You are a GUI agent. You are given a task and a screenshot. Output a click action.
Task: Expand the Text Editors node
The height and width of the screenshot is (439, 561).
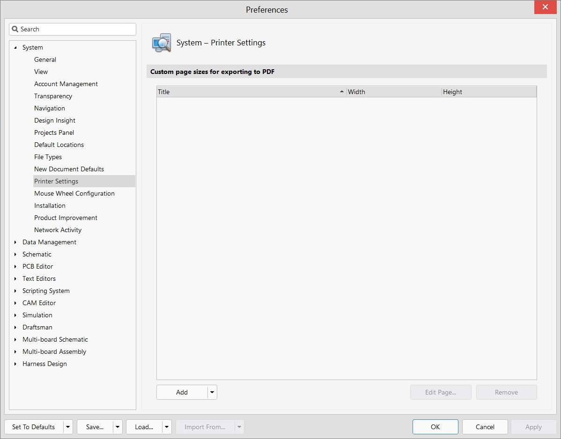click(15, 278)
